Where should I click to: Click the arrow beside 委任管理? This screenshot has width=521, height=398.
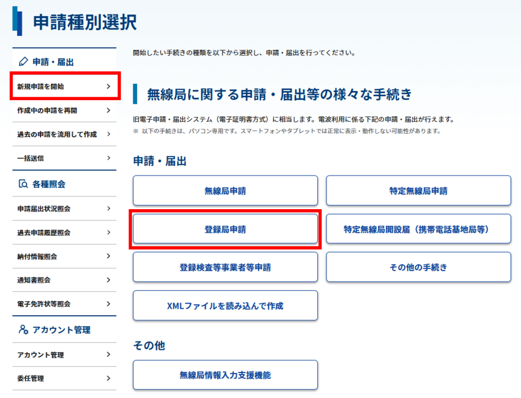108,379
